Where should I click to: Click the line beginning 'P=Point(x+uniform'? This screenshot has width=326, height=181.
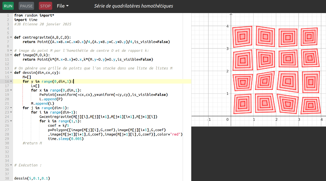pos(104,95)
